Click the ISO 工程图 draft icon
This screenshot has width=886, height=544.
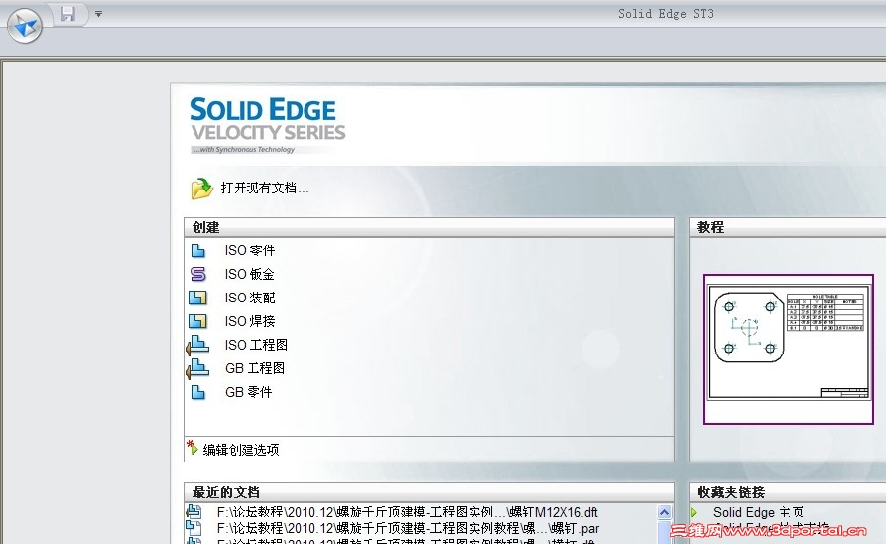tap(197, 345)
